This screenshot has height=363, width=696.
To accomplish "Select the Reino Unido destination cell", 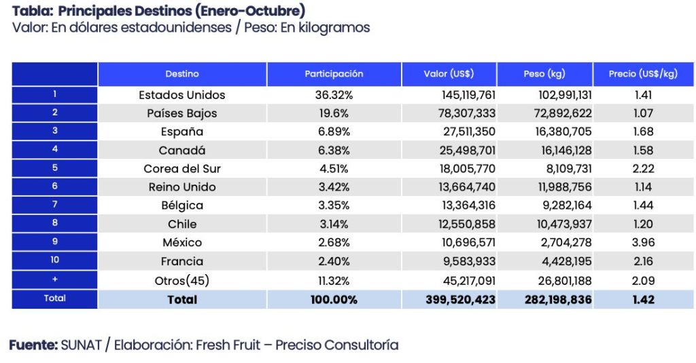I will click(x=182, y=187).
